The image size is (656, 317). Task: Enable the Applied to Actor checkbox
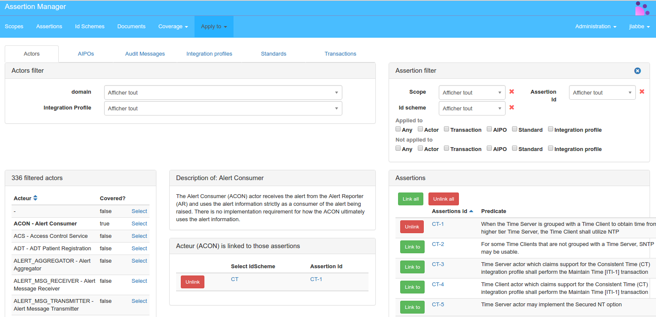(420, 129)
